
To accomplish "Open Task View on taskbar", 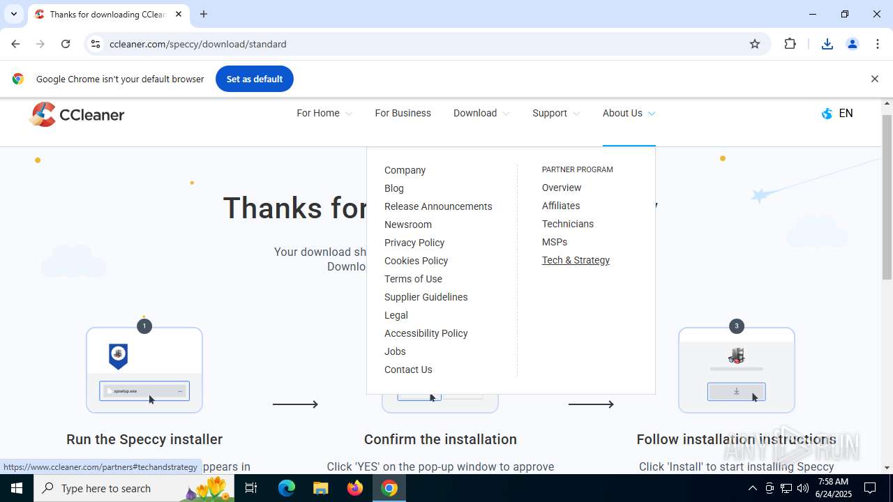I will coord(252,488).
